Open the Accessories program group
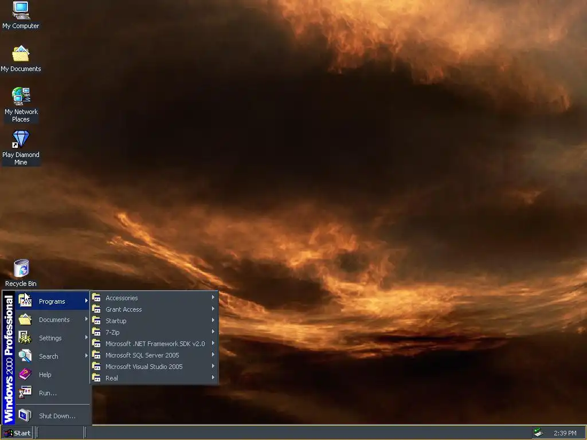The image size is (587, 440). click(x=154, y=298)
